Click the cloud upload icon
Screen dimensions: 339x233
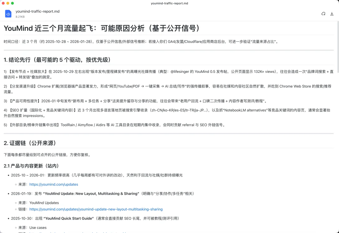click(323, 14)
